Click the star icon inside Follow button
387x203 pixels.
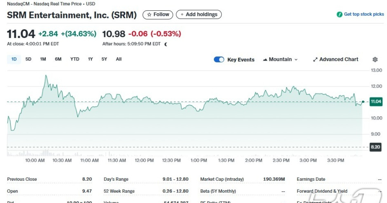coord(149,14)
